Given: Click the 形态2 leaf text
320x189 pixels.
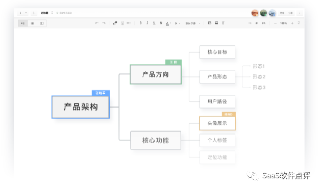Looking at the screenshot, I should 259,76.
